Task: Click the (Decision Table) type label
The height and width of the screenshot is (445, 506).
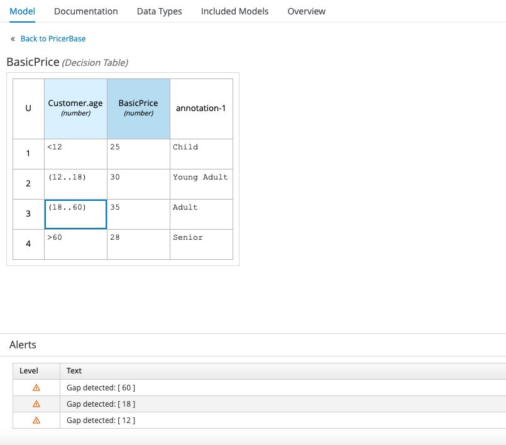Action: pyautogui.click(x=95, y=63)
